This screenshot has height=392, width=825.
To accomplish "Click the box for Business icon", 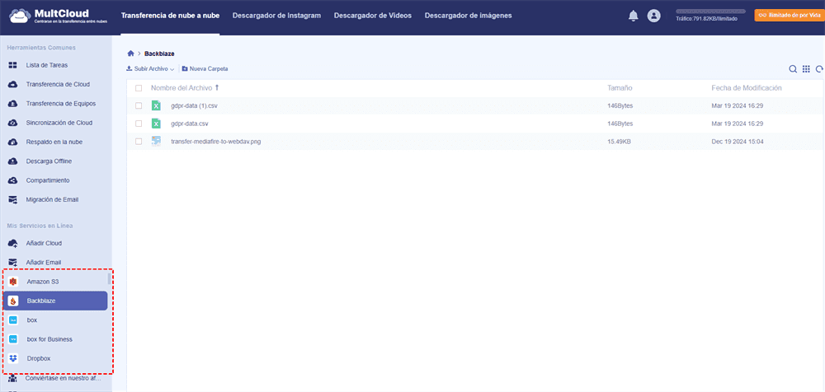I will 14,339.
